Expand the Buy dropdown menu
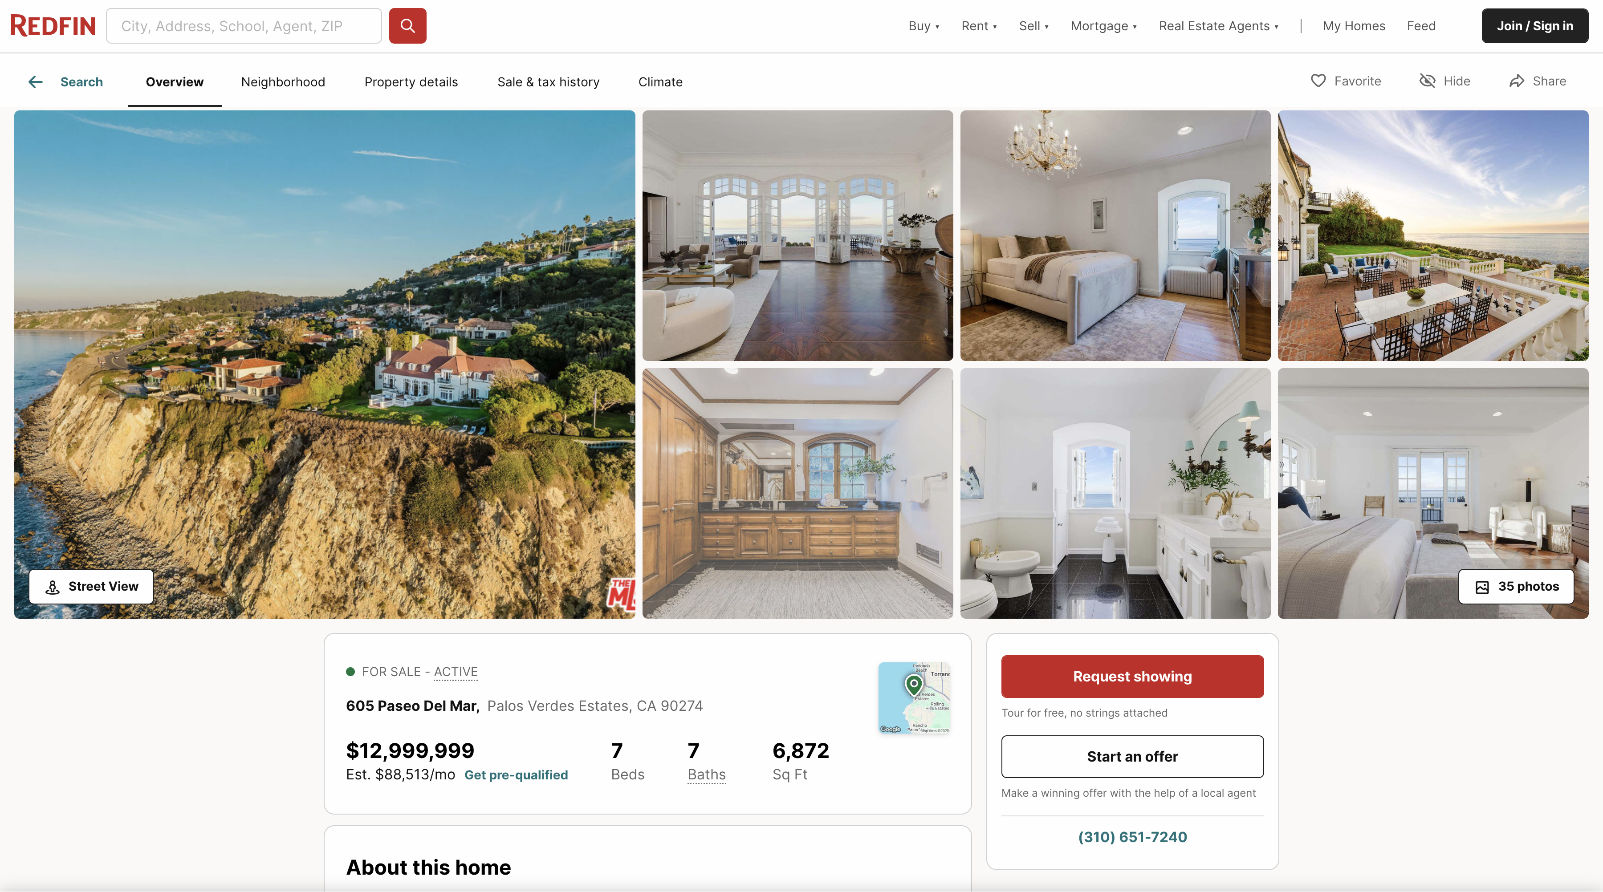The height and width of the screenshot is (892, 1603). pos(924,26)
